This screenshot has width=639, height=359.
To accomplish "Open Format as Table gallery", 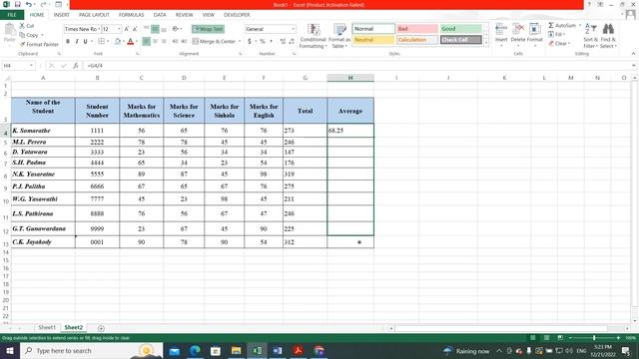I will point(339,36).
